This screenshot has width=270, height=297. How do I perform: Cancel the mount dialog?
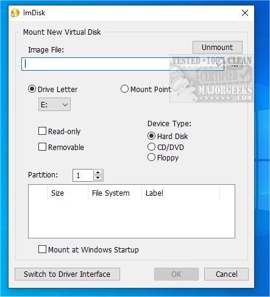click(x=226, y=274)
